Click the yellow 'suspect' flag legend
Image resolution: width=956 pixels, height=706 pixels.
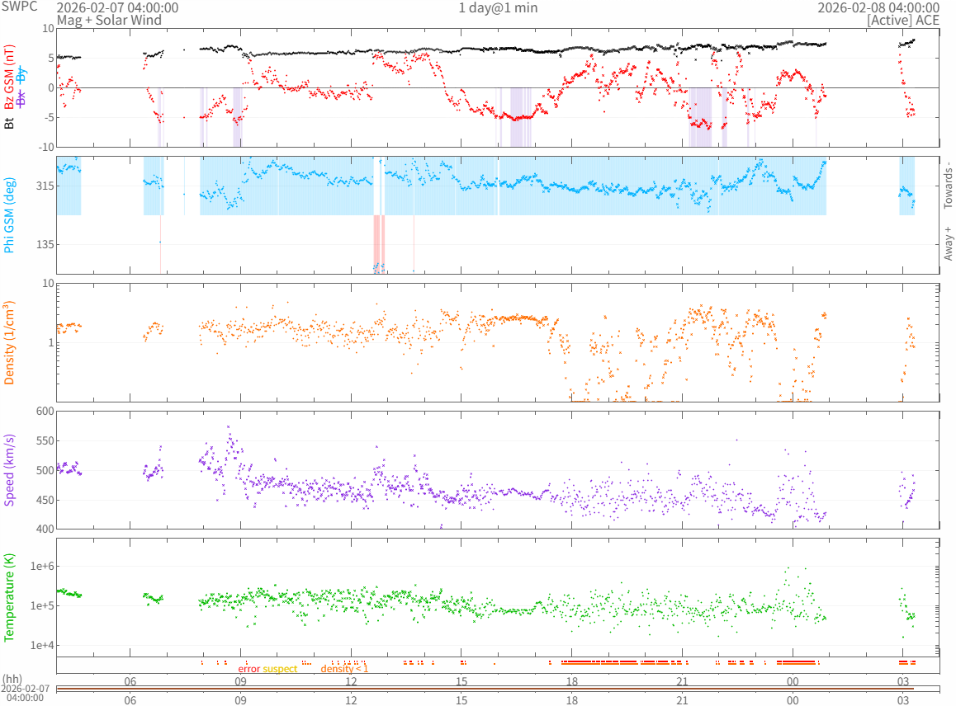pyautogui.click(x=280, y=669)
